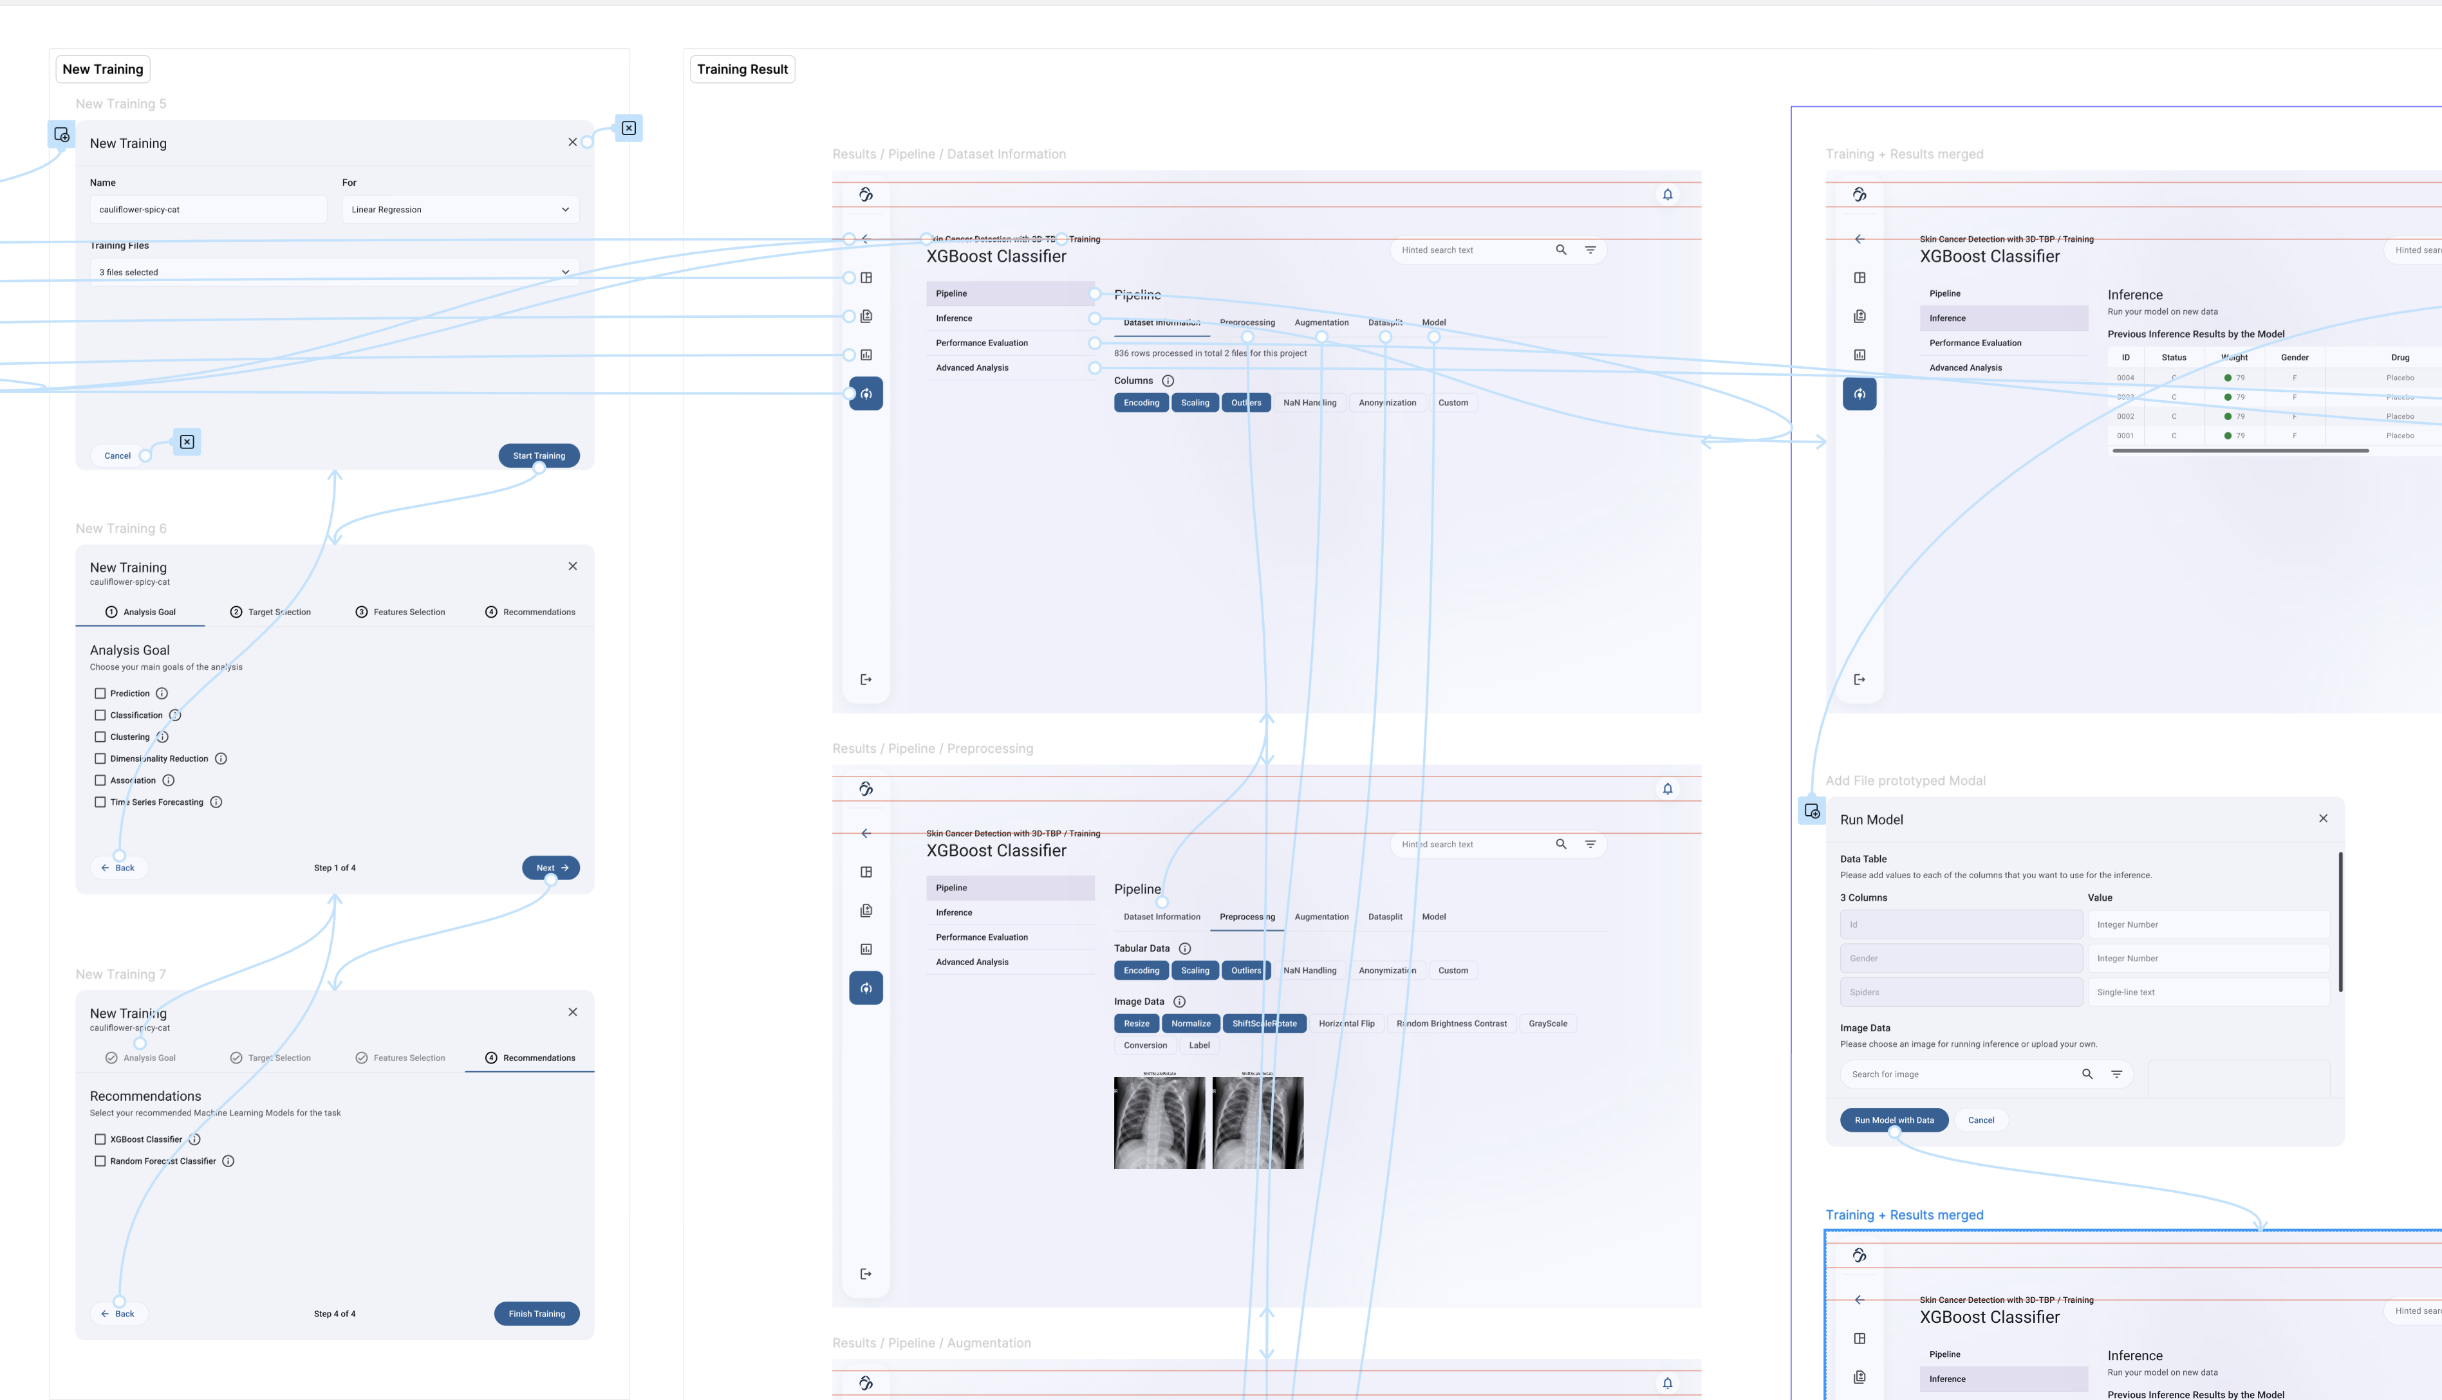Select Performance Evaluation in Dataset Information frame menu

(1010, 344)
